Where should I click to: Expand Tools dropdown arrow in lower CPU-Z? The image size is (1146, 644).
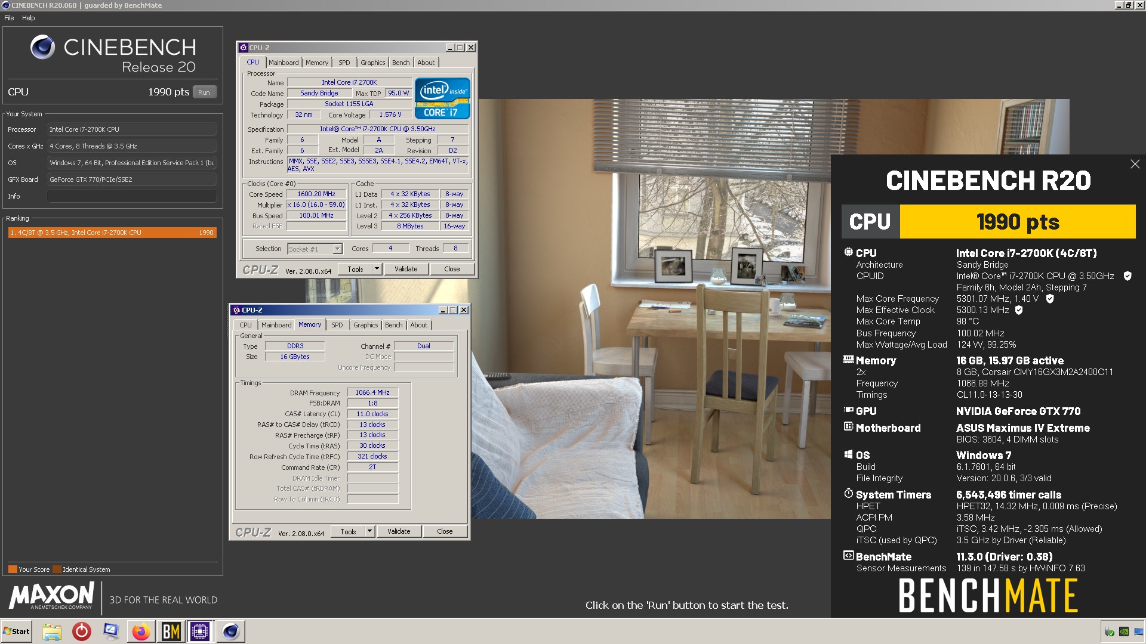(x=369, y=531)
